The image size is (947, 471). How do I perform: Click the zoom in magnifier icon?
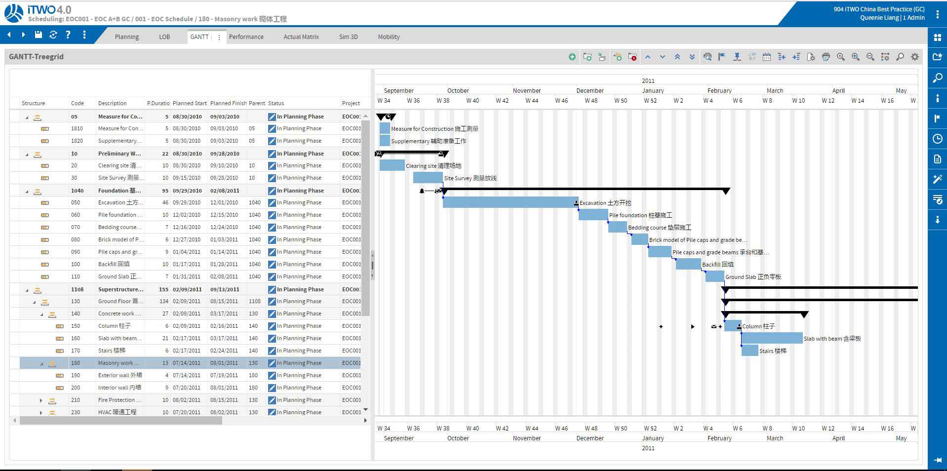tap(855, 57)
